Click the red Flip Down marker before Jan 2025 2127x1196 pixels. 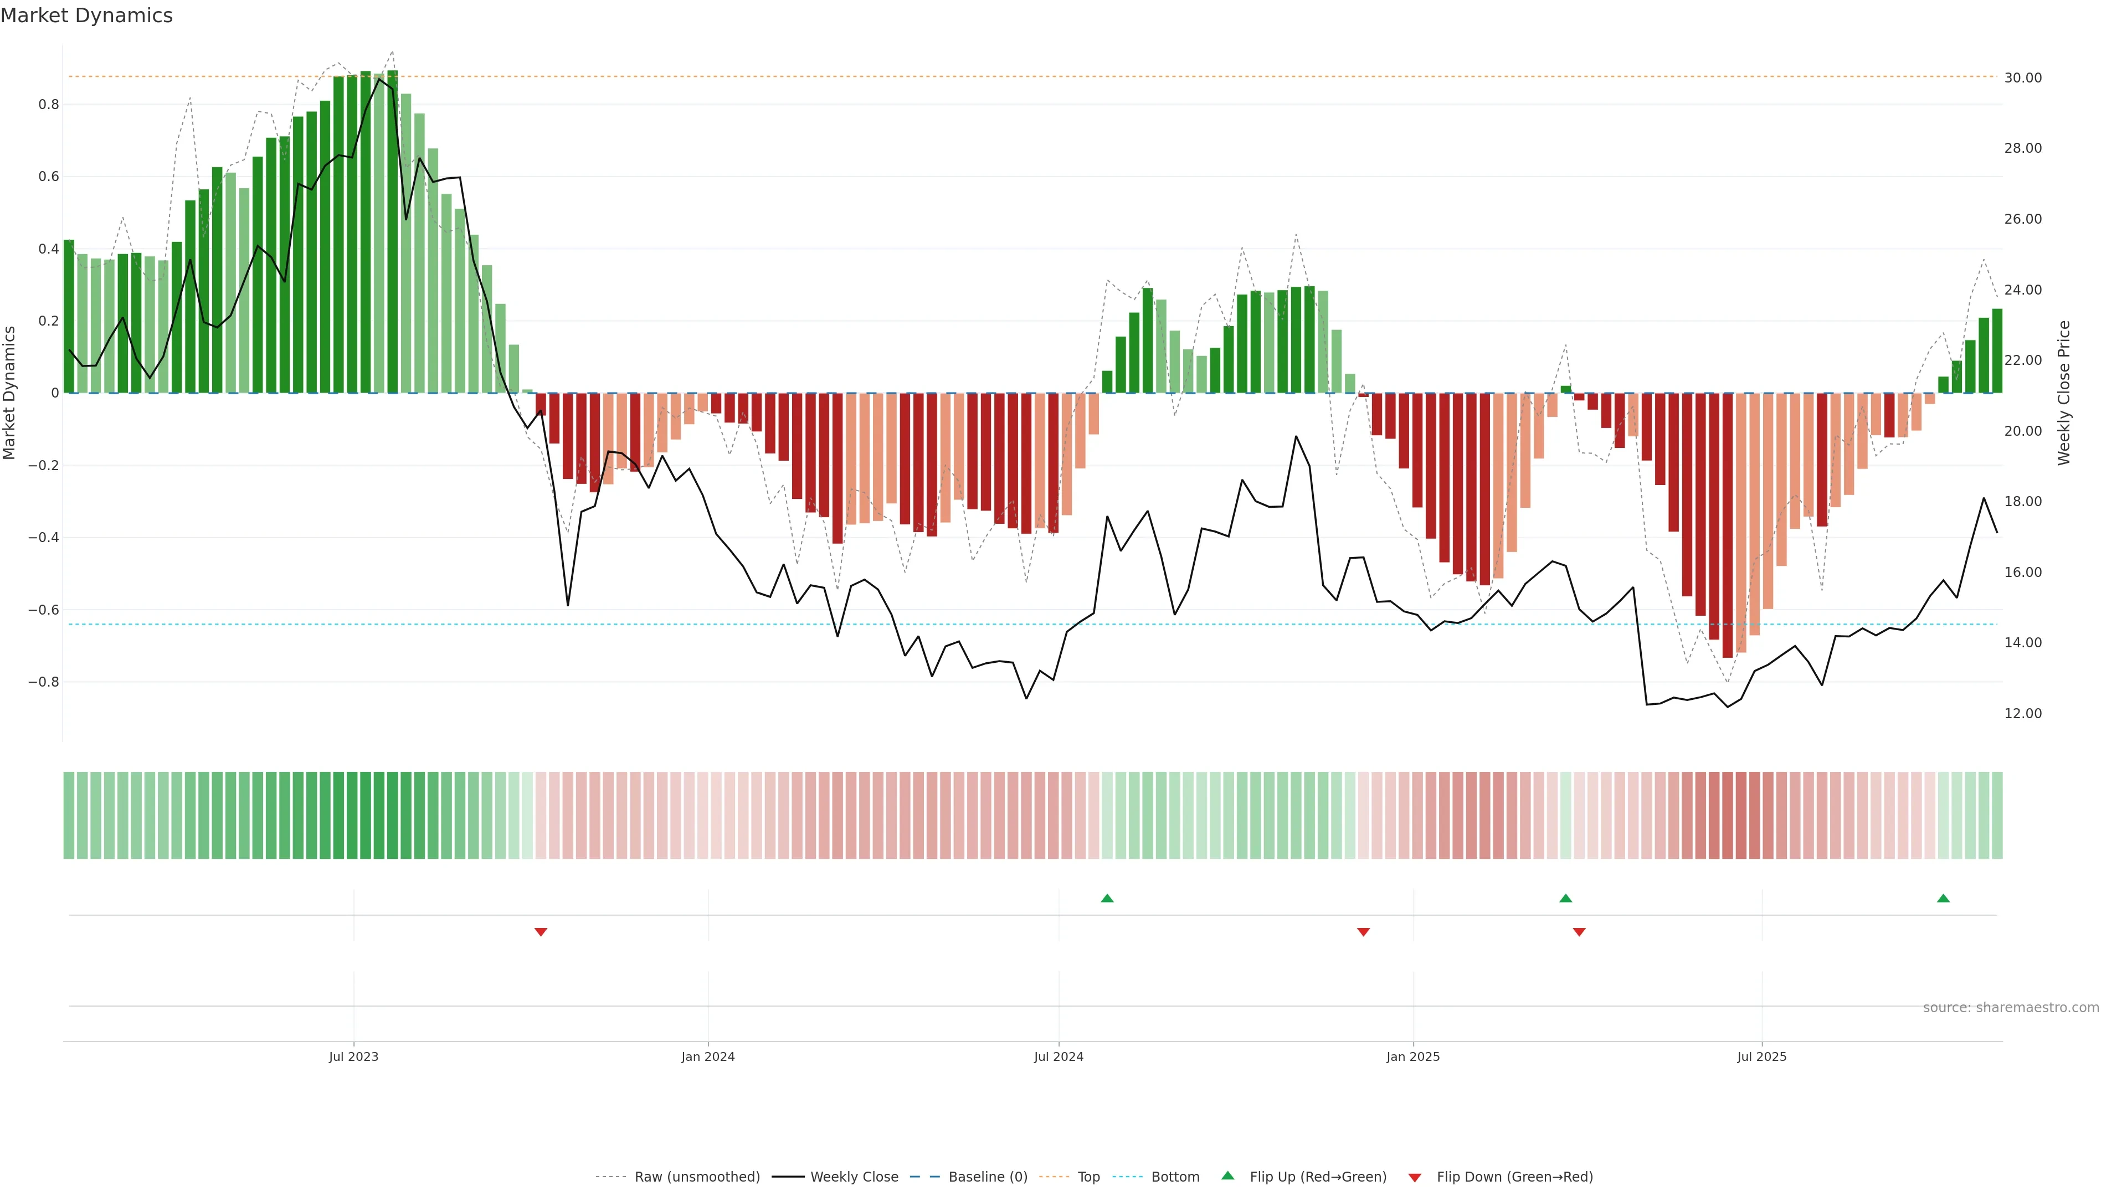pyautogui.click(x=1363, y=932)
